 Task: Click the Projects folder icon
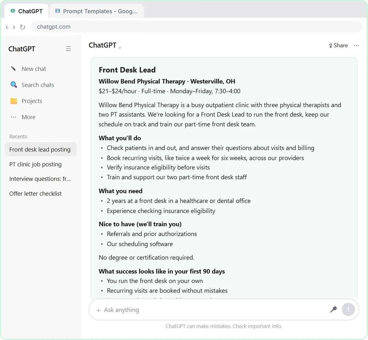pyautogui.click(x=14, y=101)
